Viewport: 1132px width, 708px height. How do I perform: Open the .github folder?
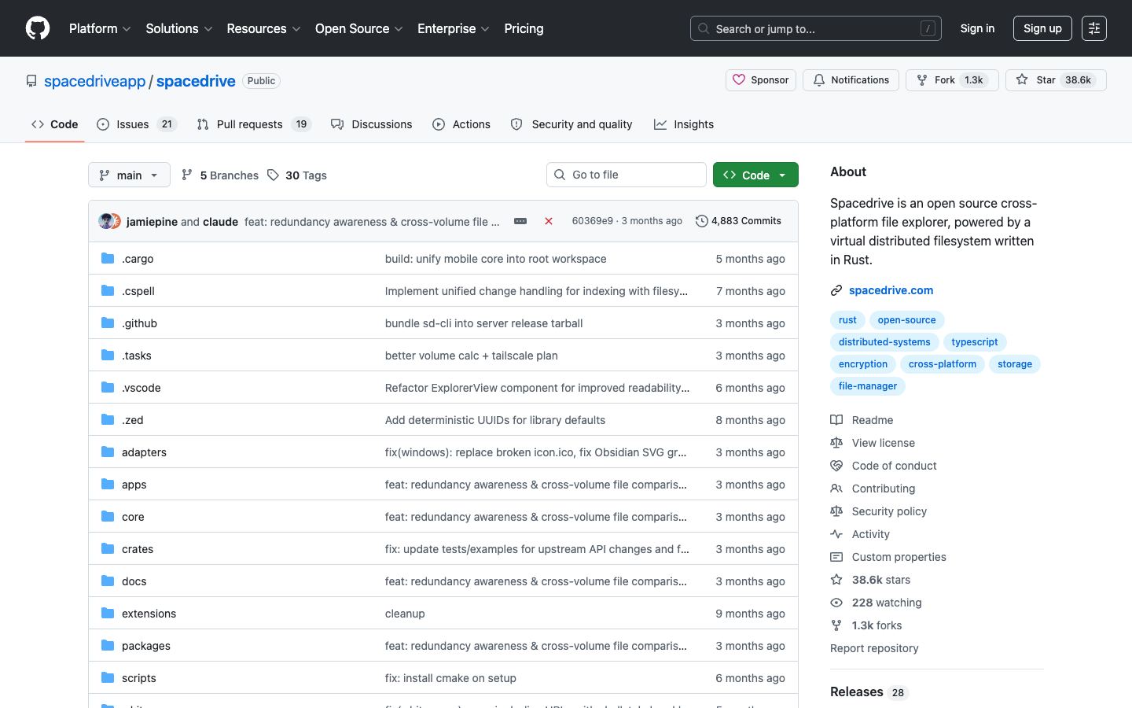click(x=139, y=323)
